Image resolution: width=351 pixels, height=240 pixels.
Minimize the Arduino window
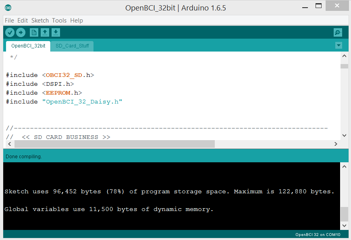pyautogui.click(x=305, y=7)
